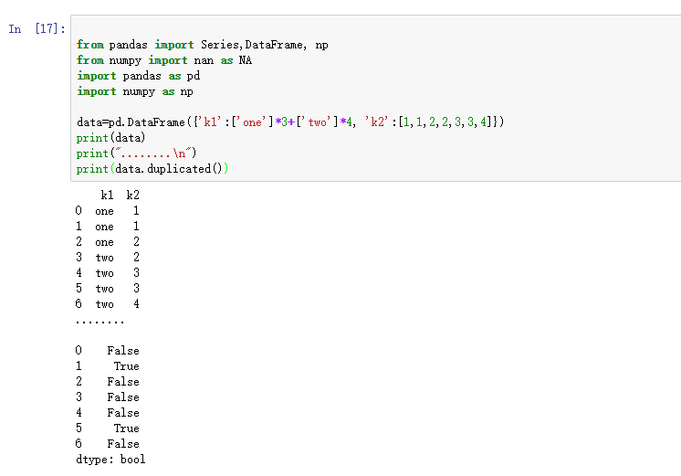The width and height of the screenshot is (681, 476).
Task: Click the 'k1 k2' output column header
Action: [120, 196]
